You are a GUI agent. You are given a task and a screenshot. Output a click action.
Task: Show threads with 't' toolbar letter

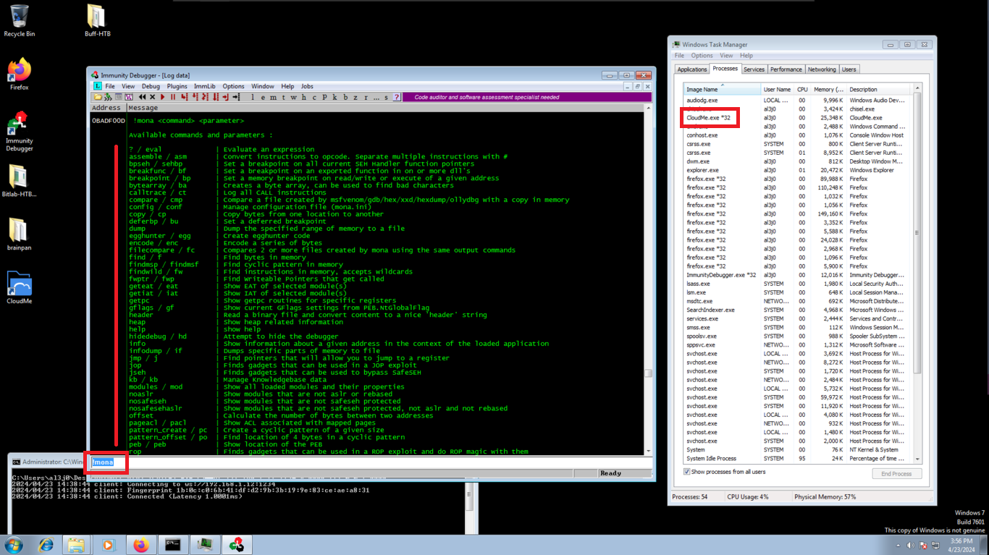pos(283,97)
